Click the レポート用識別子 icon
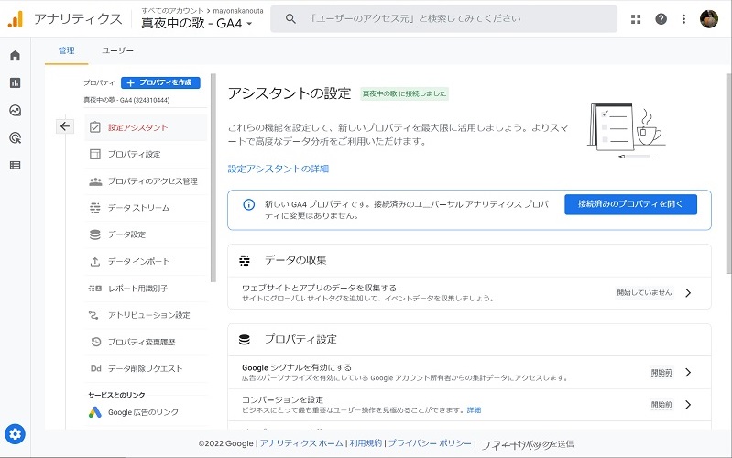732x458 pixels. tap(94, 289)
